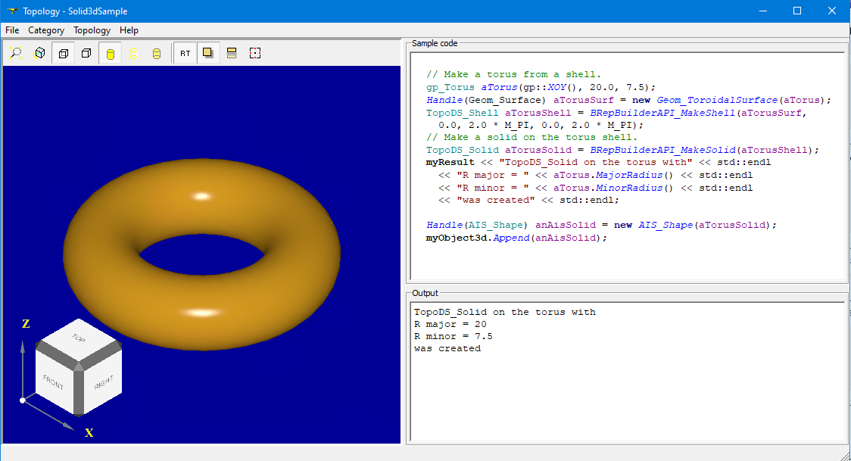The width and height of the screenshot is (851, 461).
Task: Click the reflections icon with stacked rectangles
Action: pos(232,53)
